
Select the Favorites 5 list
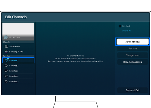18,81
